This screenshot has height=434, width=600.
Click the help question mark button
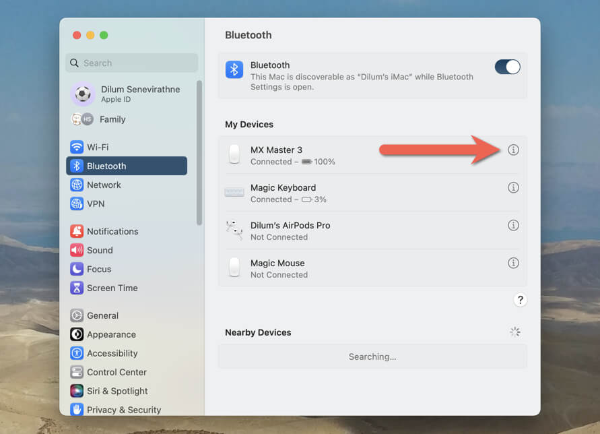click(520, 299)
